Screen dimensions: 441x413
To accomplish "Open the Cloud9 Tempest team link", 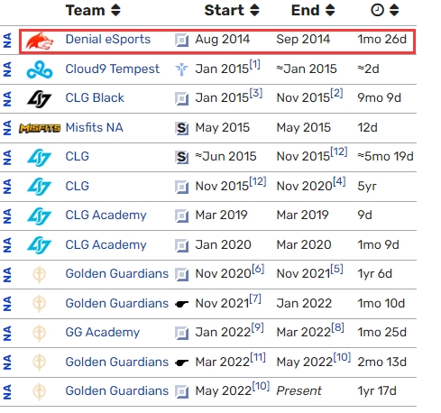I will point(113,69).
